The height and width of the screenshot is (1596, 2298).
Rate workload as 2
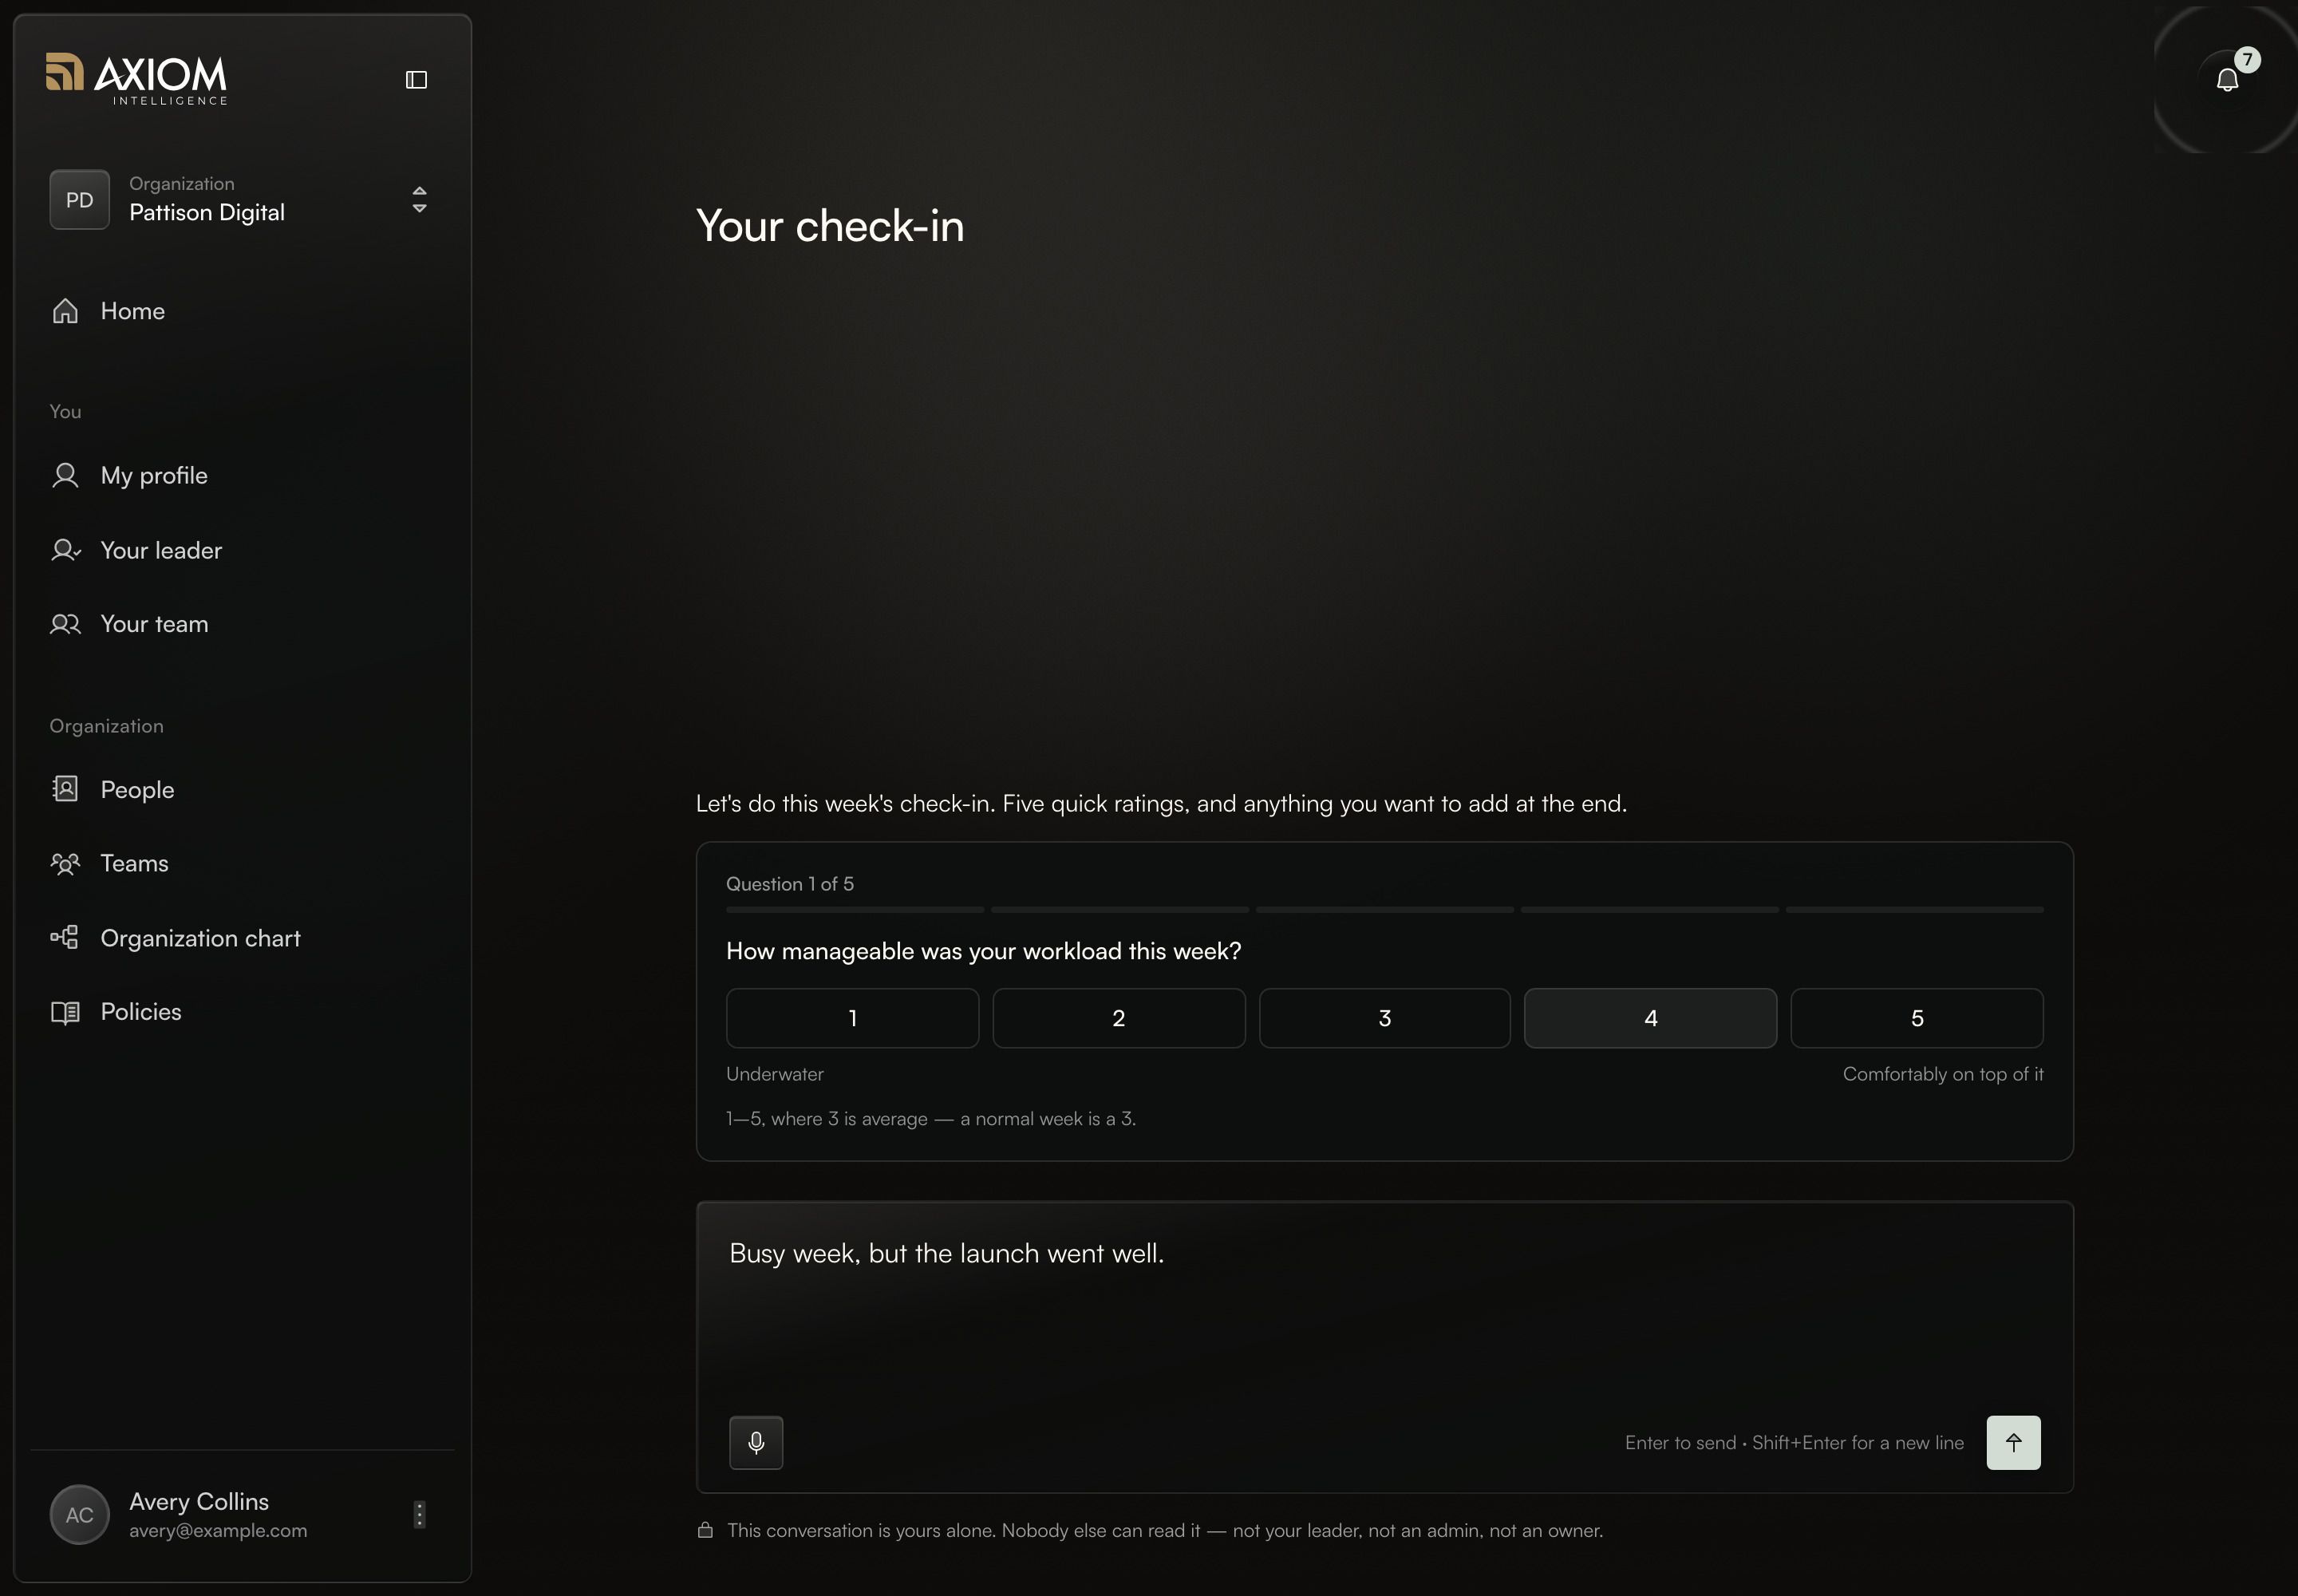coord(1118,1018)
